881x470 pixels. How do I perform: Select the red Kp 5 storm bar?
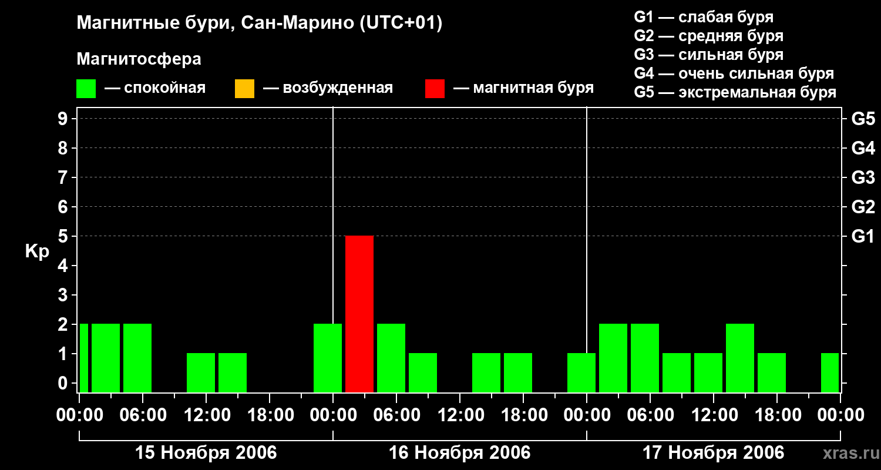pos(359,314)
